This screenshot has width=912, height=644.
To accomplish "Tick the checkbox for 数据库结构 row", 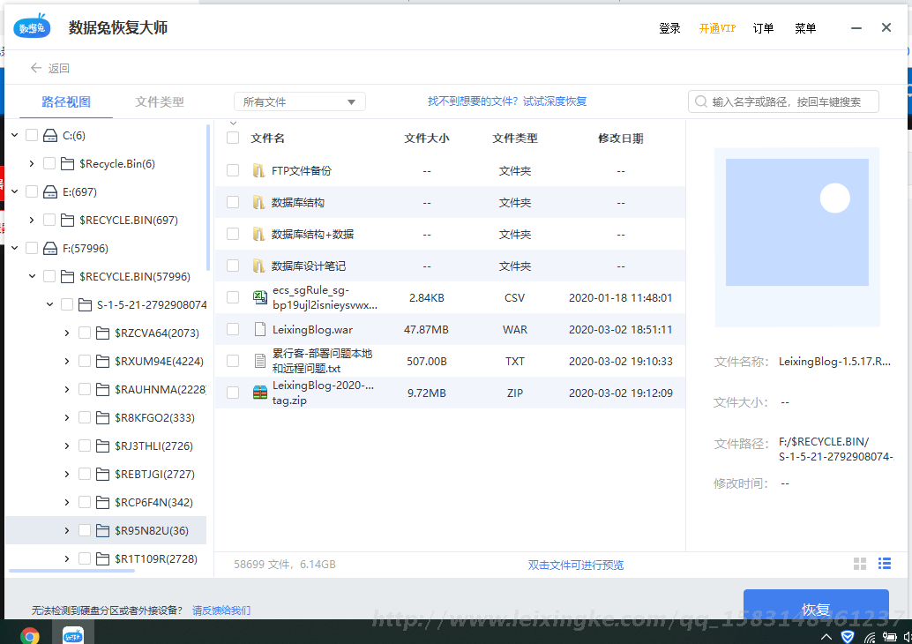I will point(233,202).
